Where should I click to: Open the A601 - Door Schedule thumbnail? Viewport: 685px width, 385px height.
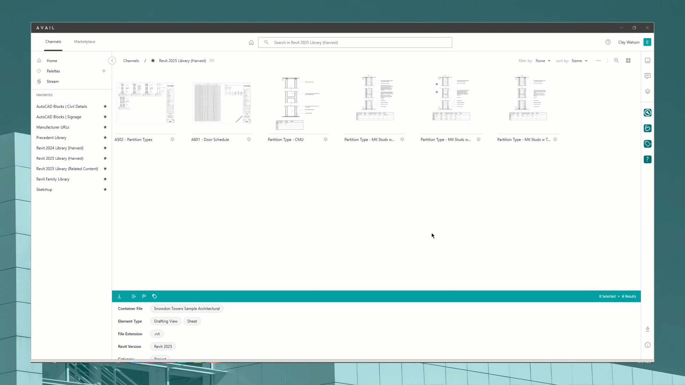[222, 103]
